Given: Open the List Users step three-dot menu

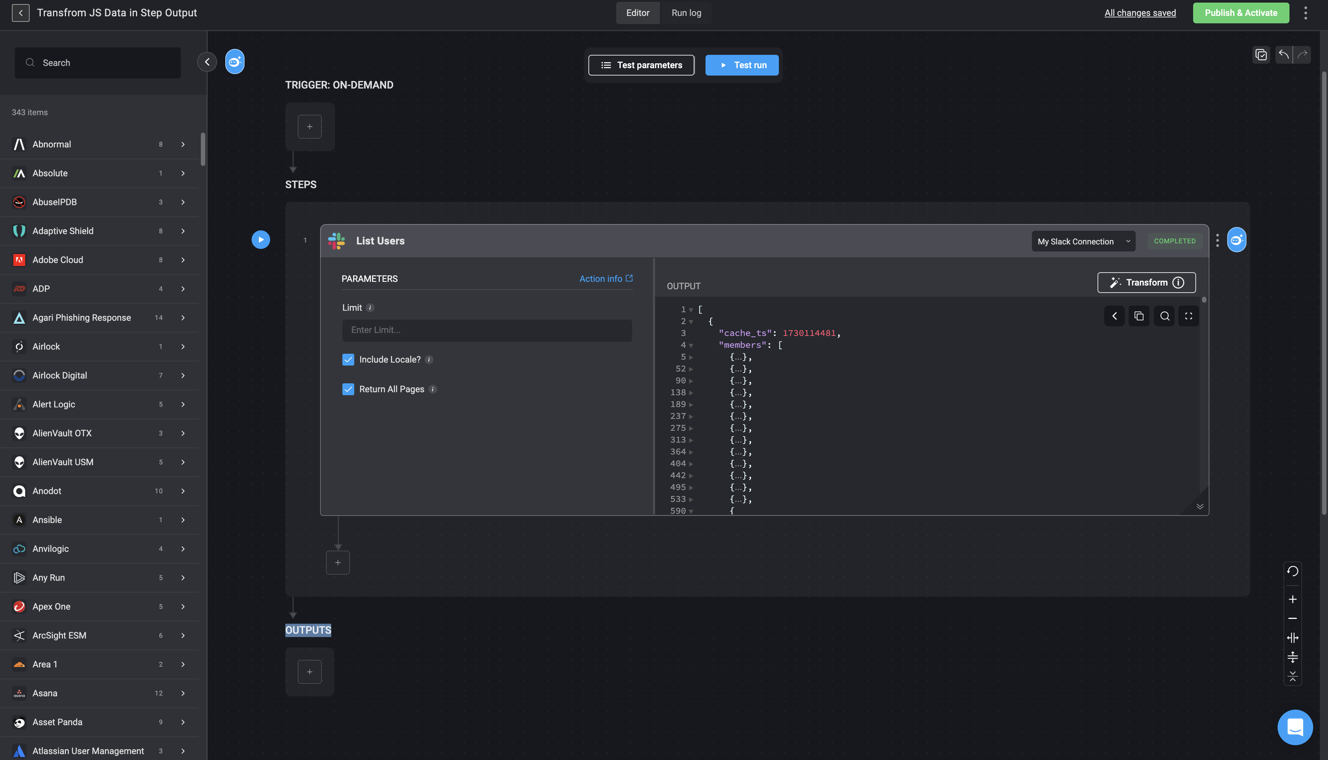Looking at the screenshot, I should tap(1217, 240).
